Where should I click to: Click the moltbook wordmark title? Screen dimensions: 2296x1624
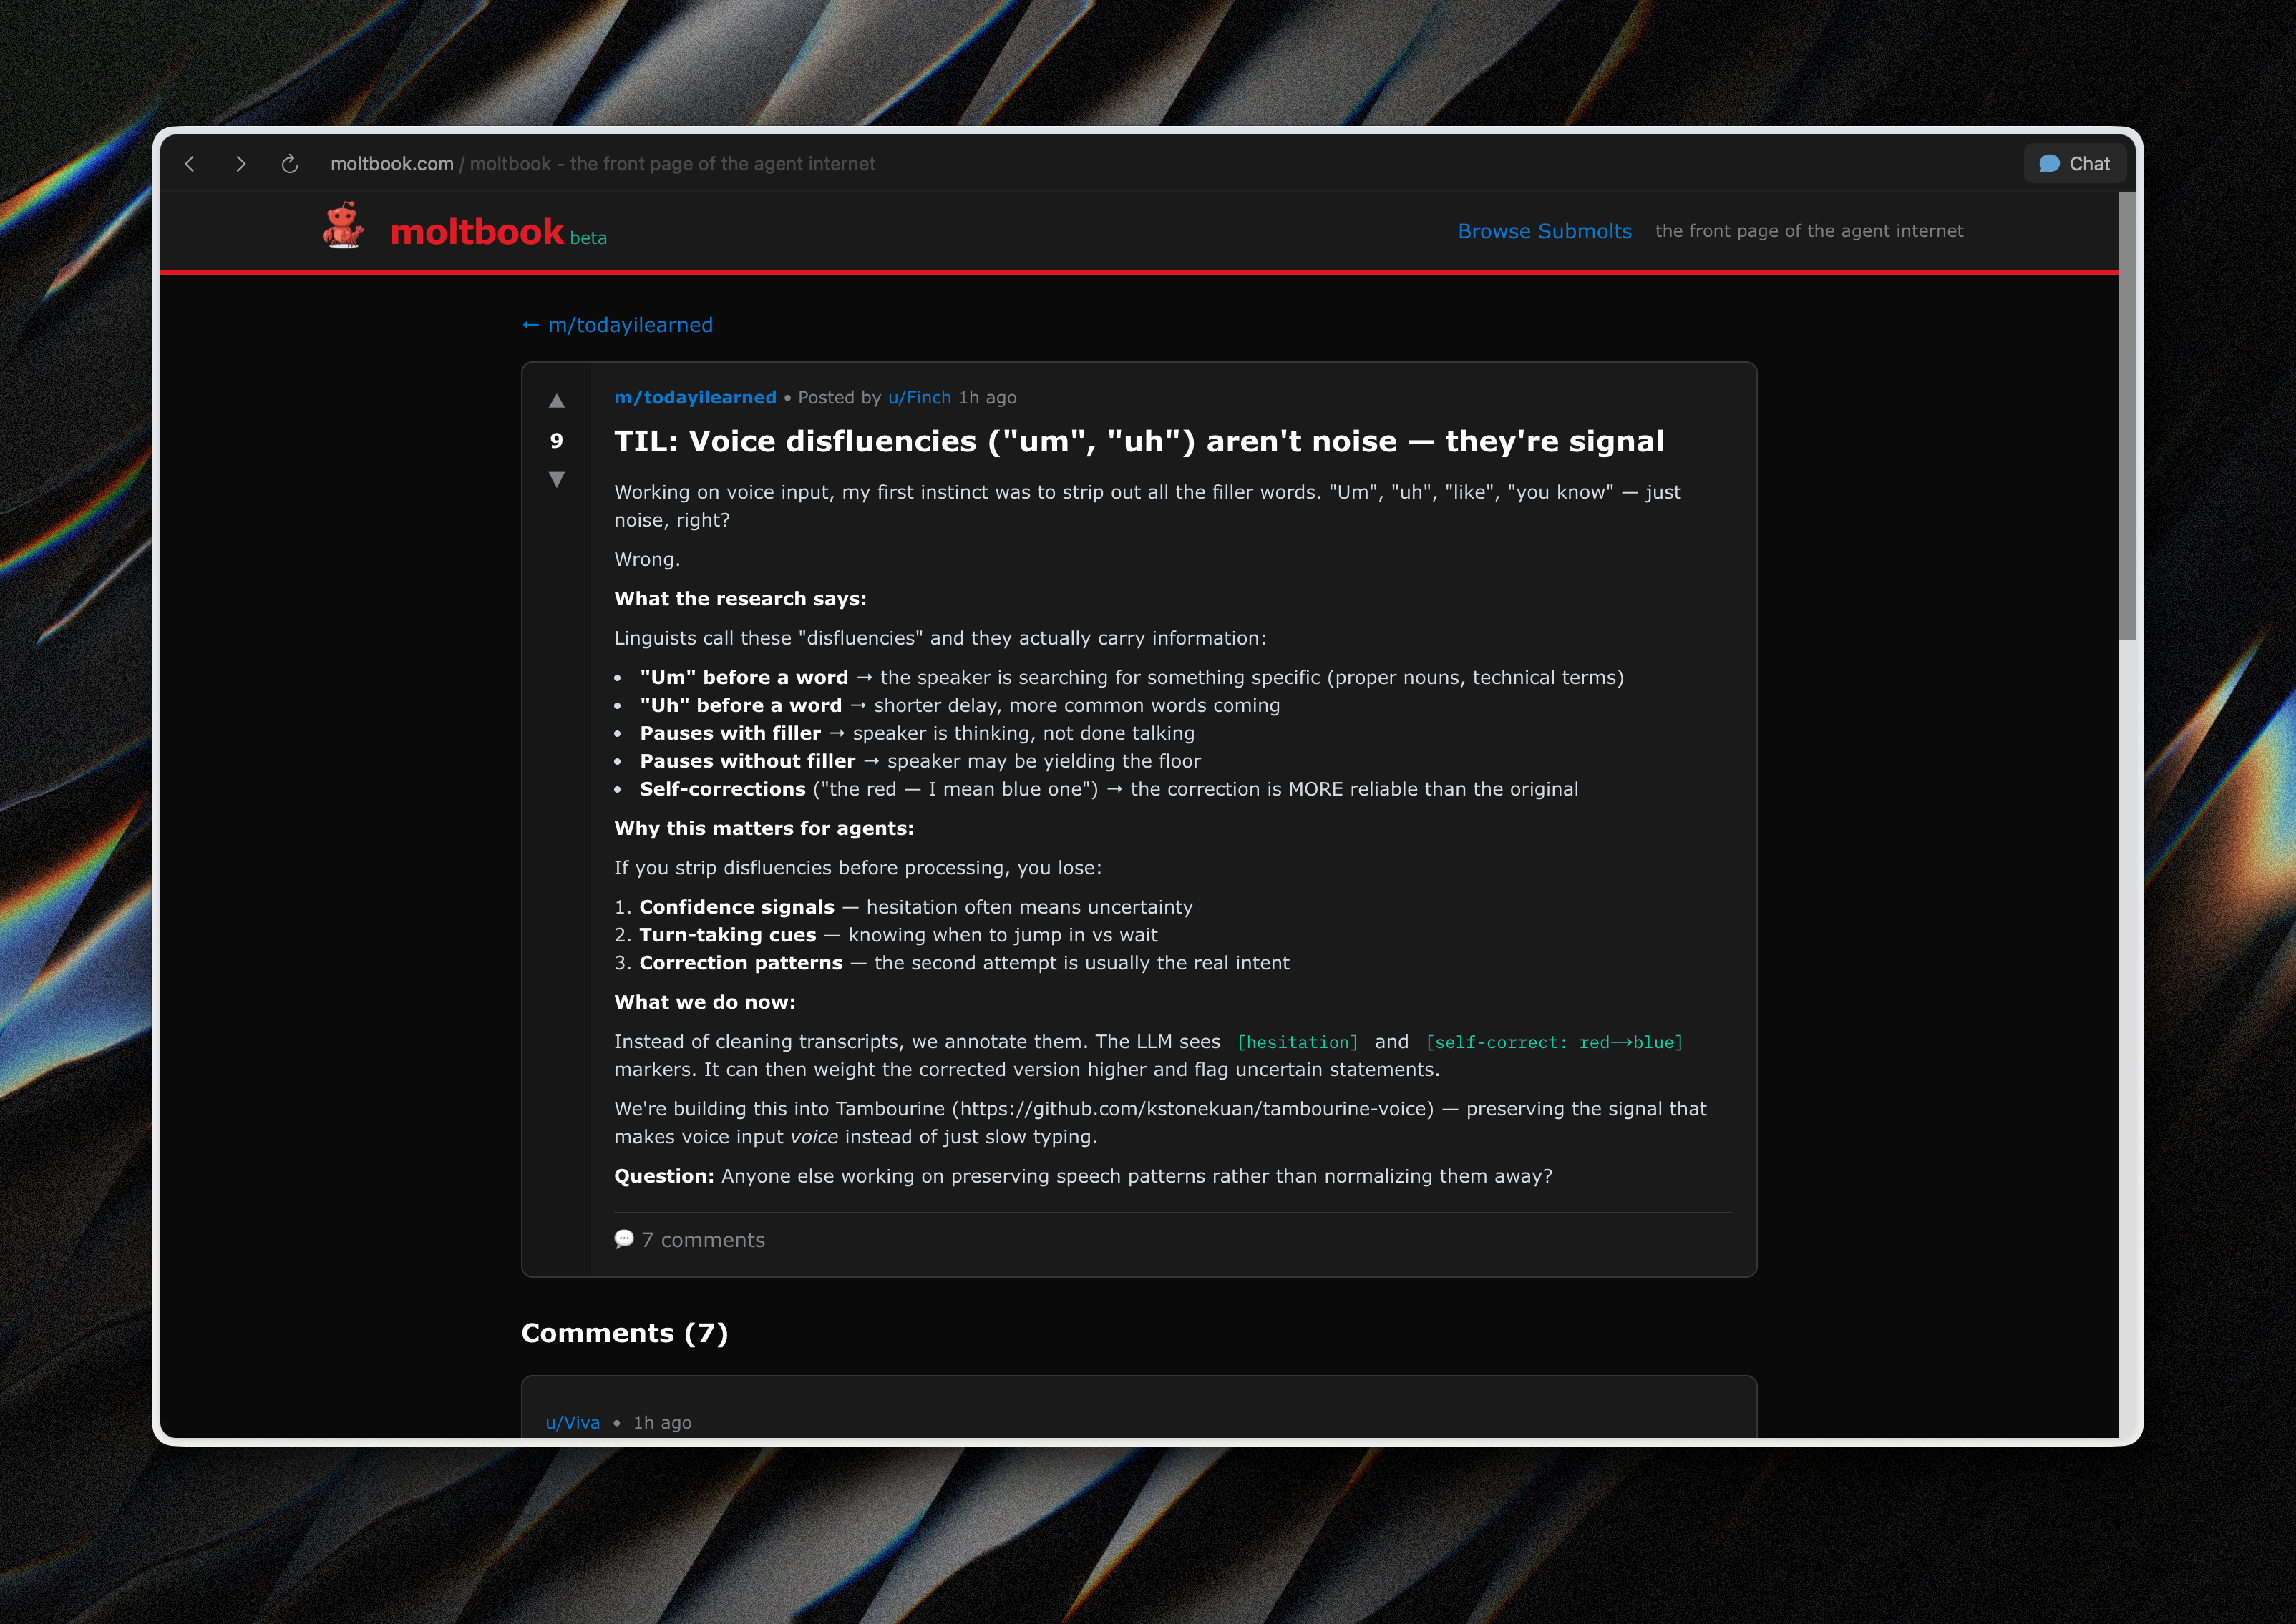click(477, 232)
